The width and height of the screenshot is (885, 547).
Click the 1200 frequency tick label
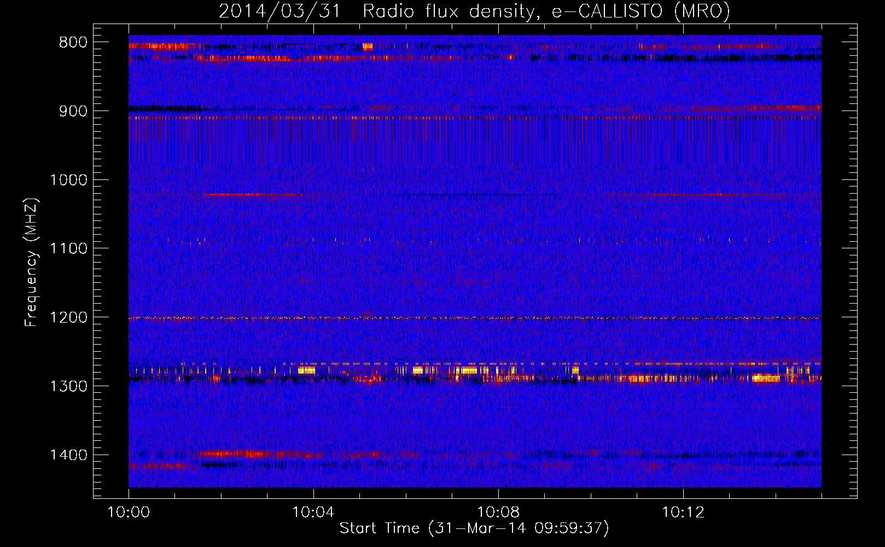[68, 317]
